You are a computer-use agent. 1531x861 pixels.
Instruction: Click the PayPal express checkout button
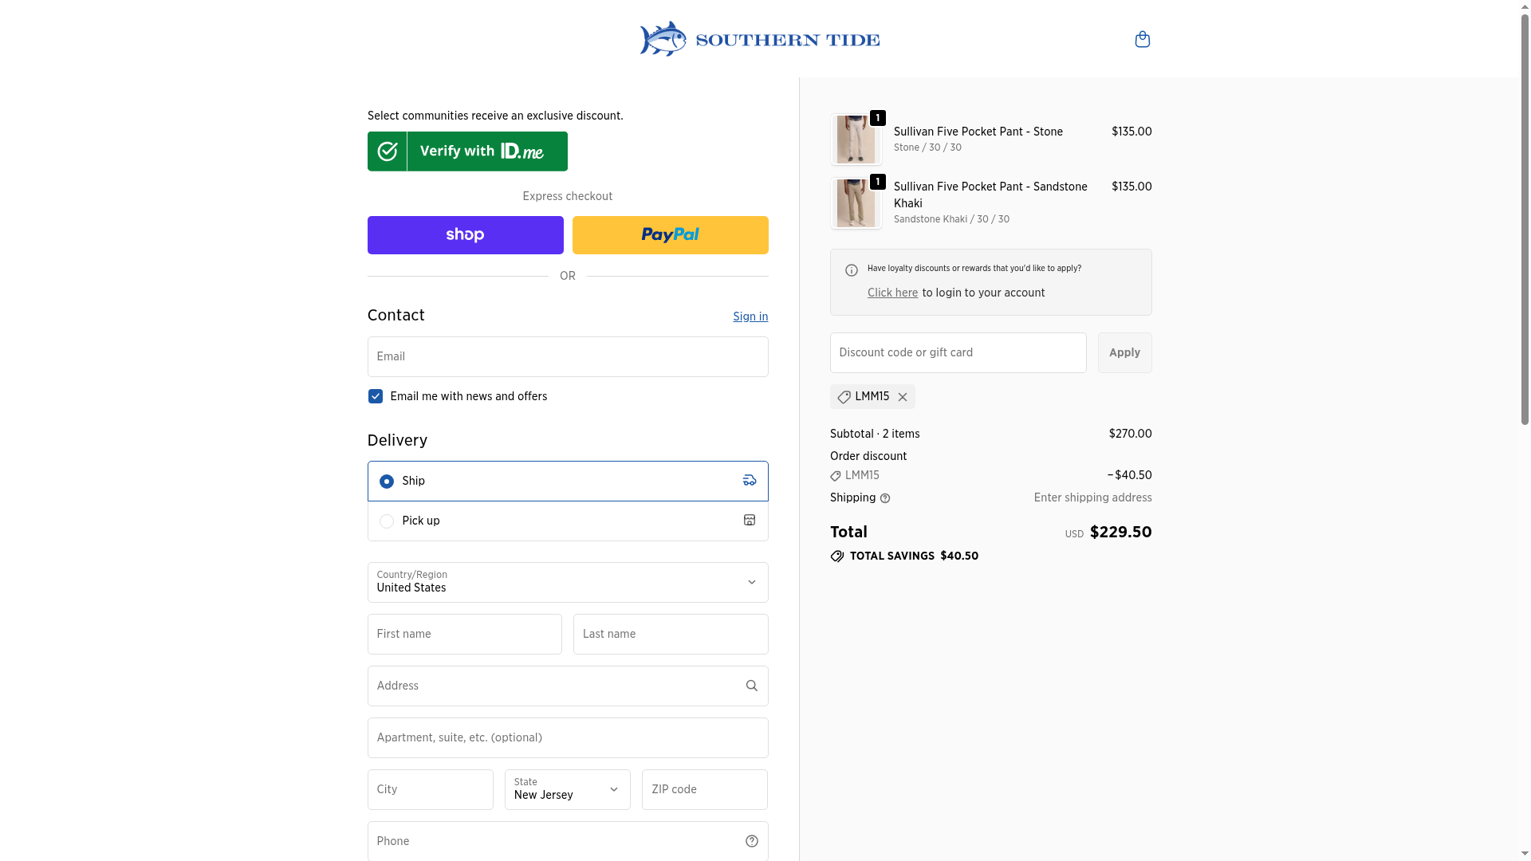[x=670, y=235]
